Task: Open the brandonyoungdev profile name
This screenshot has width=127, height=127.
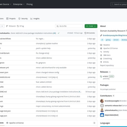Action: click(x=112, y=101)
